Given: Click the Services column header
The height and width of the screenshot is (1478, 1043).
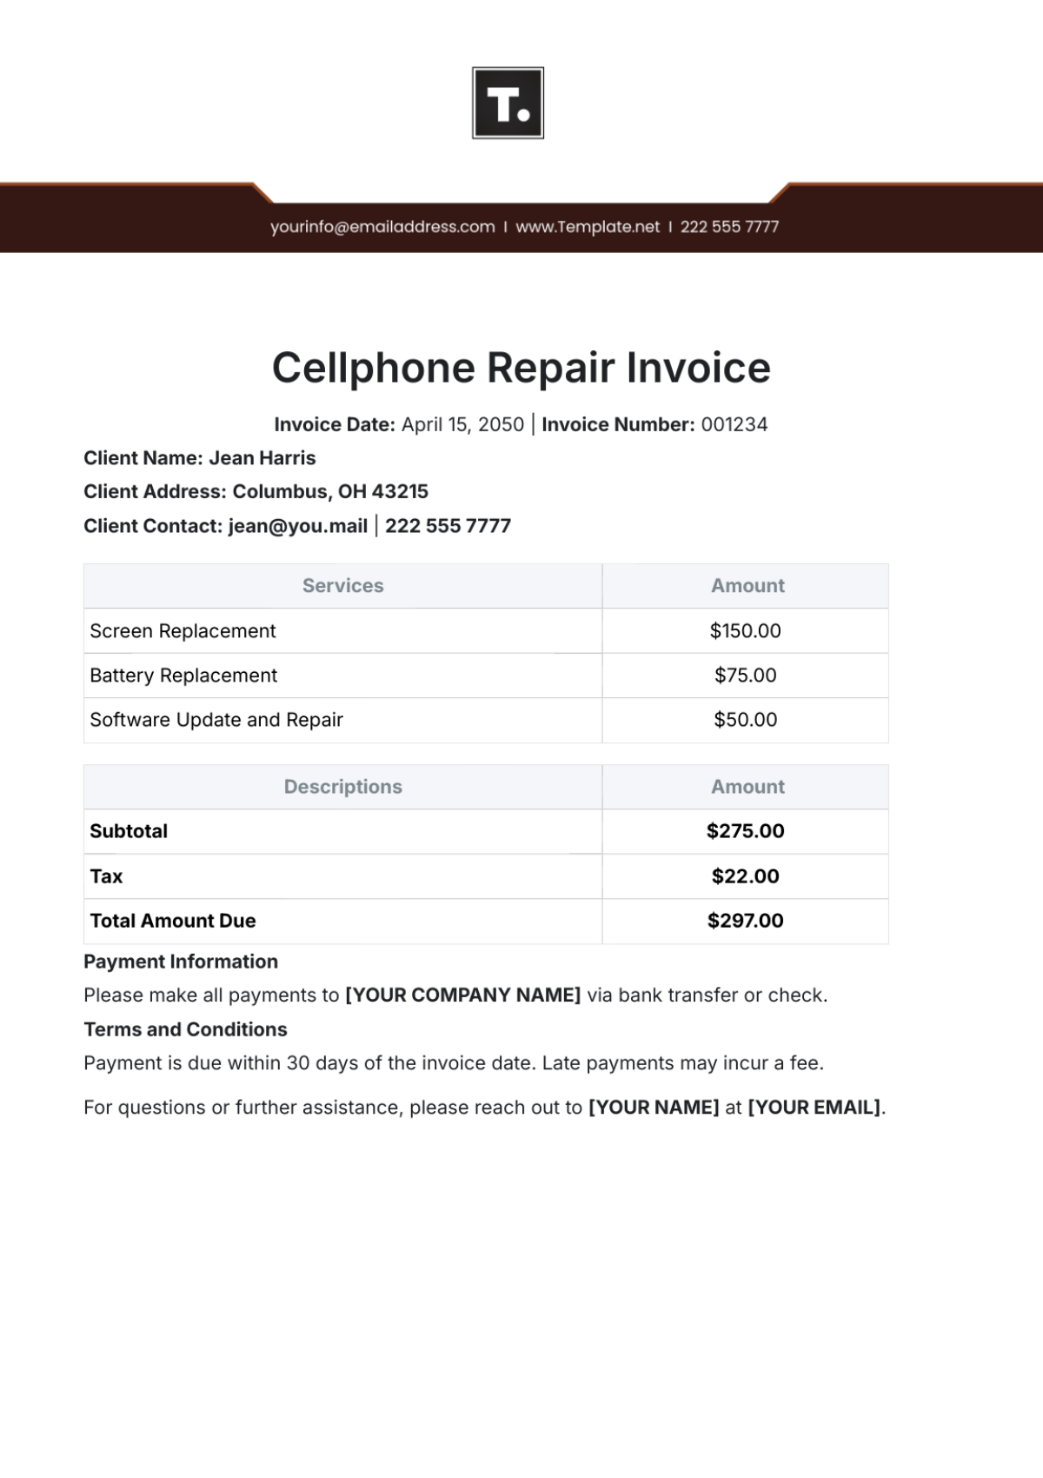Looking at the screenshot, I should pos(342,586).
